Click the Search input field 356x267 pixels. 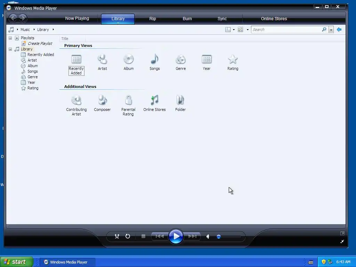coord(286,30)
